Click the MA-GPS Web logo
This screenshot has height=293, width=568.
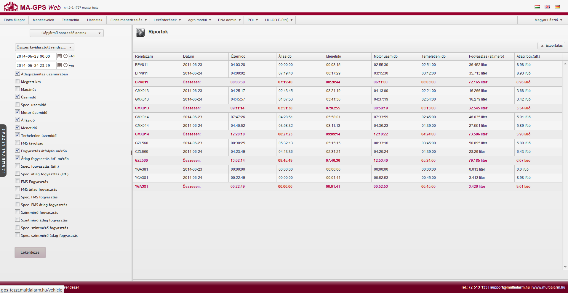tap(33, 7)
